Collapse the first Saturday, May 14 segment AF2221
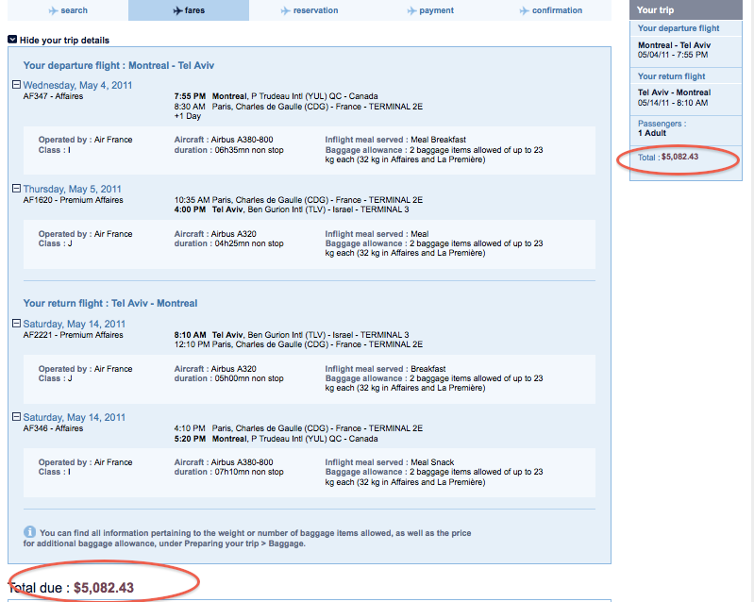Viewport: 754px width, 602px height. click(17, 324)
